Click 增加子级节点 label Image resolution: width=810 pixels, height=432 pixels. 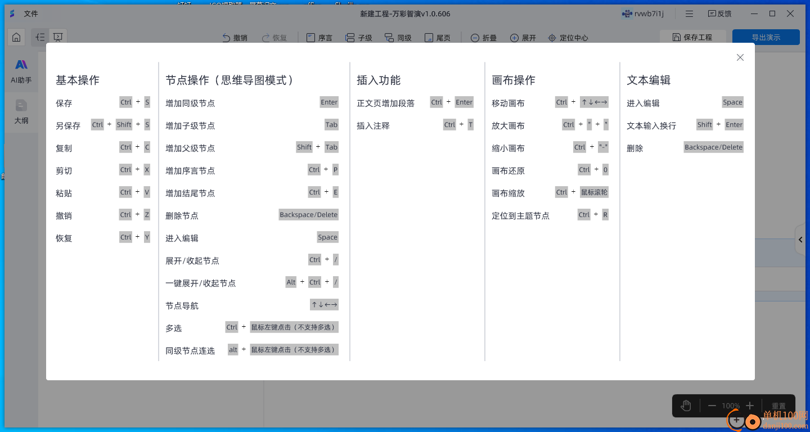pyautogui.click(x=190, y=125)
